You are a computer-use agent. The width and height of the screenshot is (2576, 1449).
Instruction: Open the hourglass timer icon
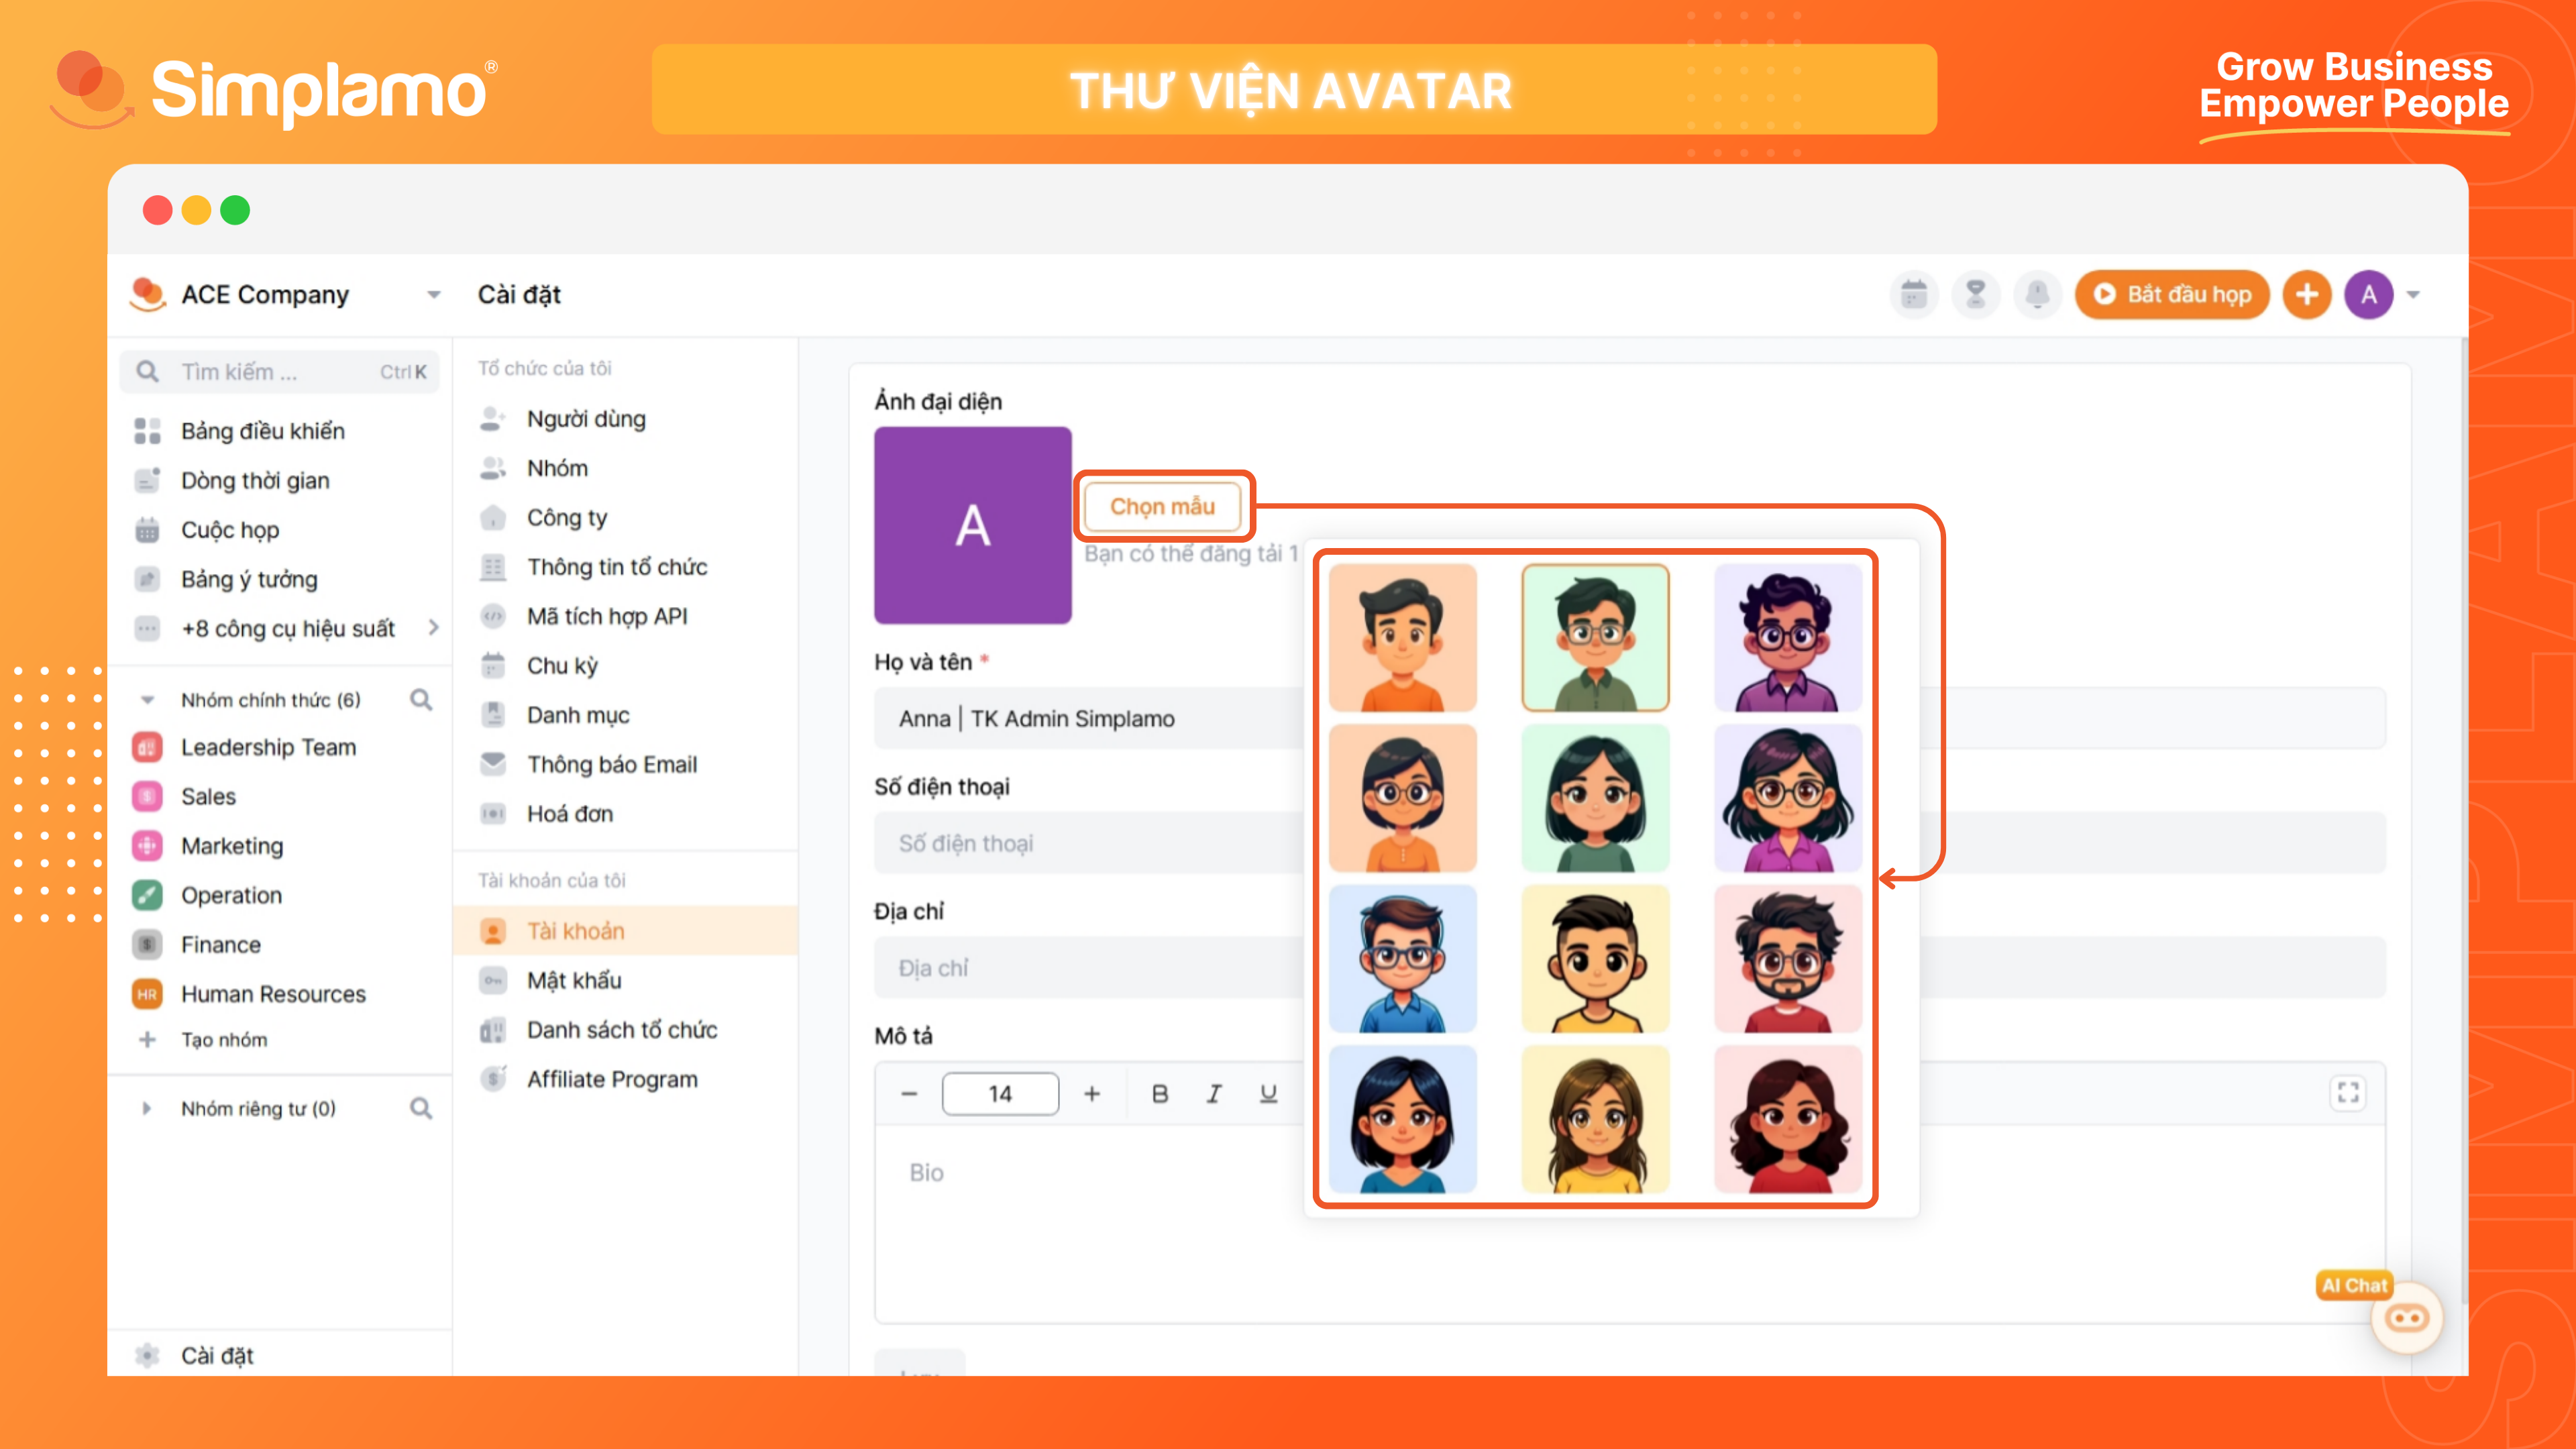pyautogui.click(x=1975, y=295)
